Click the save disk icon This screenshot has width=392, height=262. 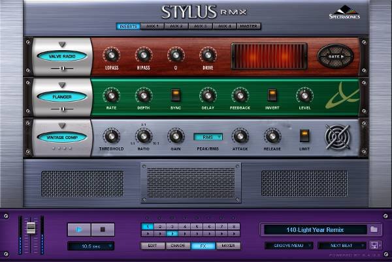(374, 246)
